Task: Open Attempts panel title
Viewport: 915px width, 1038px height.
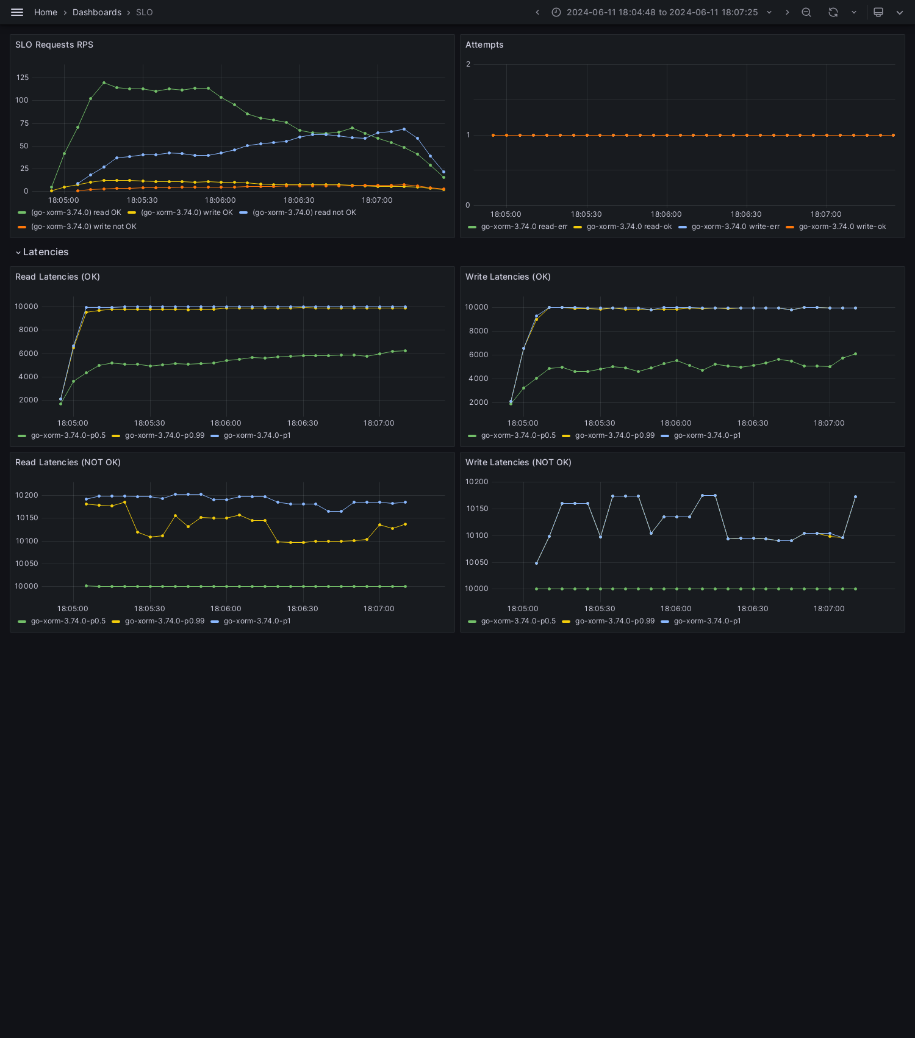Action: tap(484, 45)
